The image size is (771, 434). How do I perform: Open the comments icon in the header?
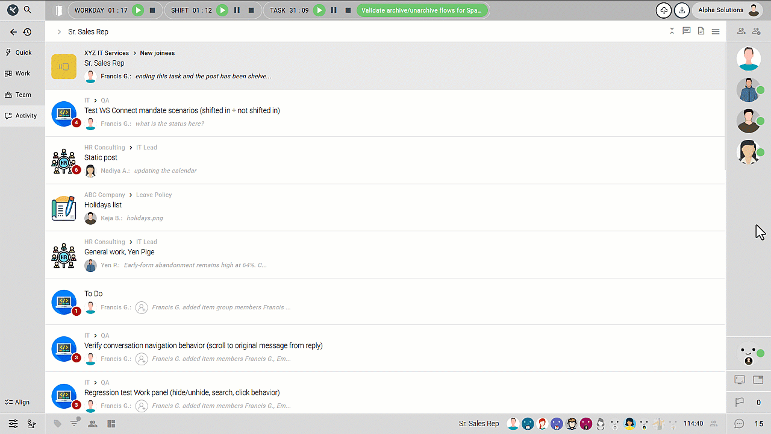tap(686, 31)
